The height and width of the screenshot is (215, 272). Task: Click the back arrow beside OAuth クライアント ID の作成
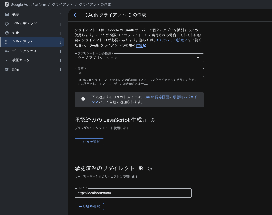[x=76, y=15]
